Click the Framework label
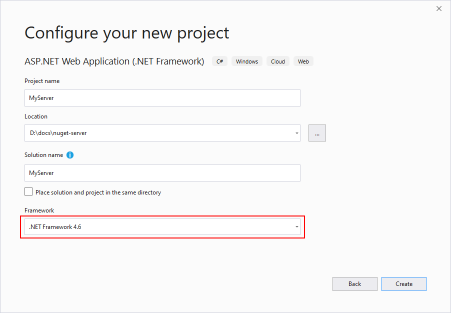Screen dimensions: 451x313 click(39, 210)
